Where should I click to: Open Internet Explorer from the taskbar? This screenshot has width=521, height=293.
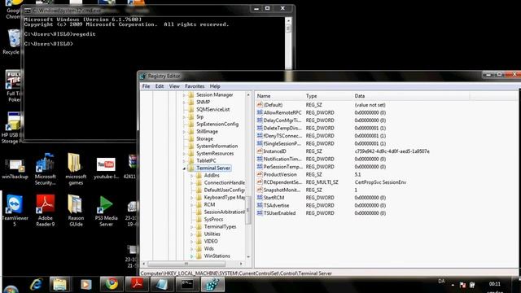coord(36,284)
